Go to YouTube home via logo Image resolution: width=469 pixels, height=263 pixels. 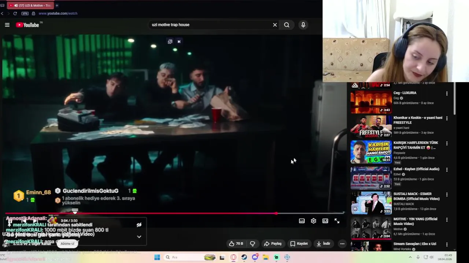coord(27,25)
